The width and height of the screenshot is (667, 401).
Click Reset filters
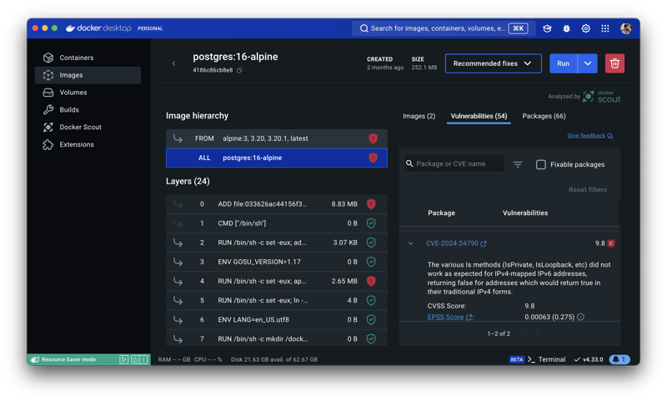click(588, 189)
